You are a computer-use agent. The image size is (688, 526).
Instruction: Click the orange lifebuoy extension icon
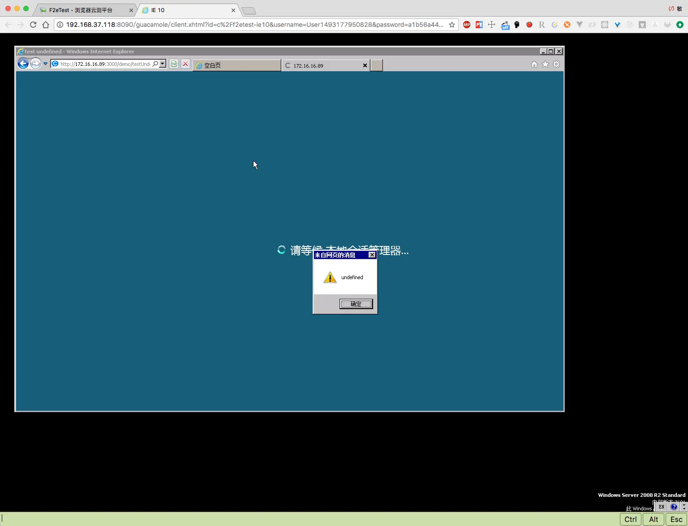pyautogui.click(x=567, y=25)
